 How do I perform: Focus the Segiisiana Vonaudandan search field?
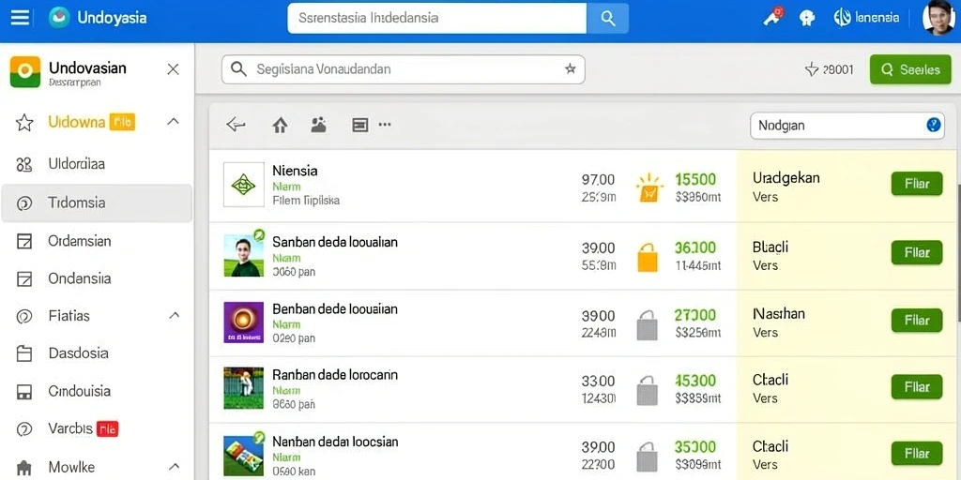click(x=403, y=69)
